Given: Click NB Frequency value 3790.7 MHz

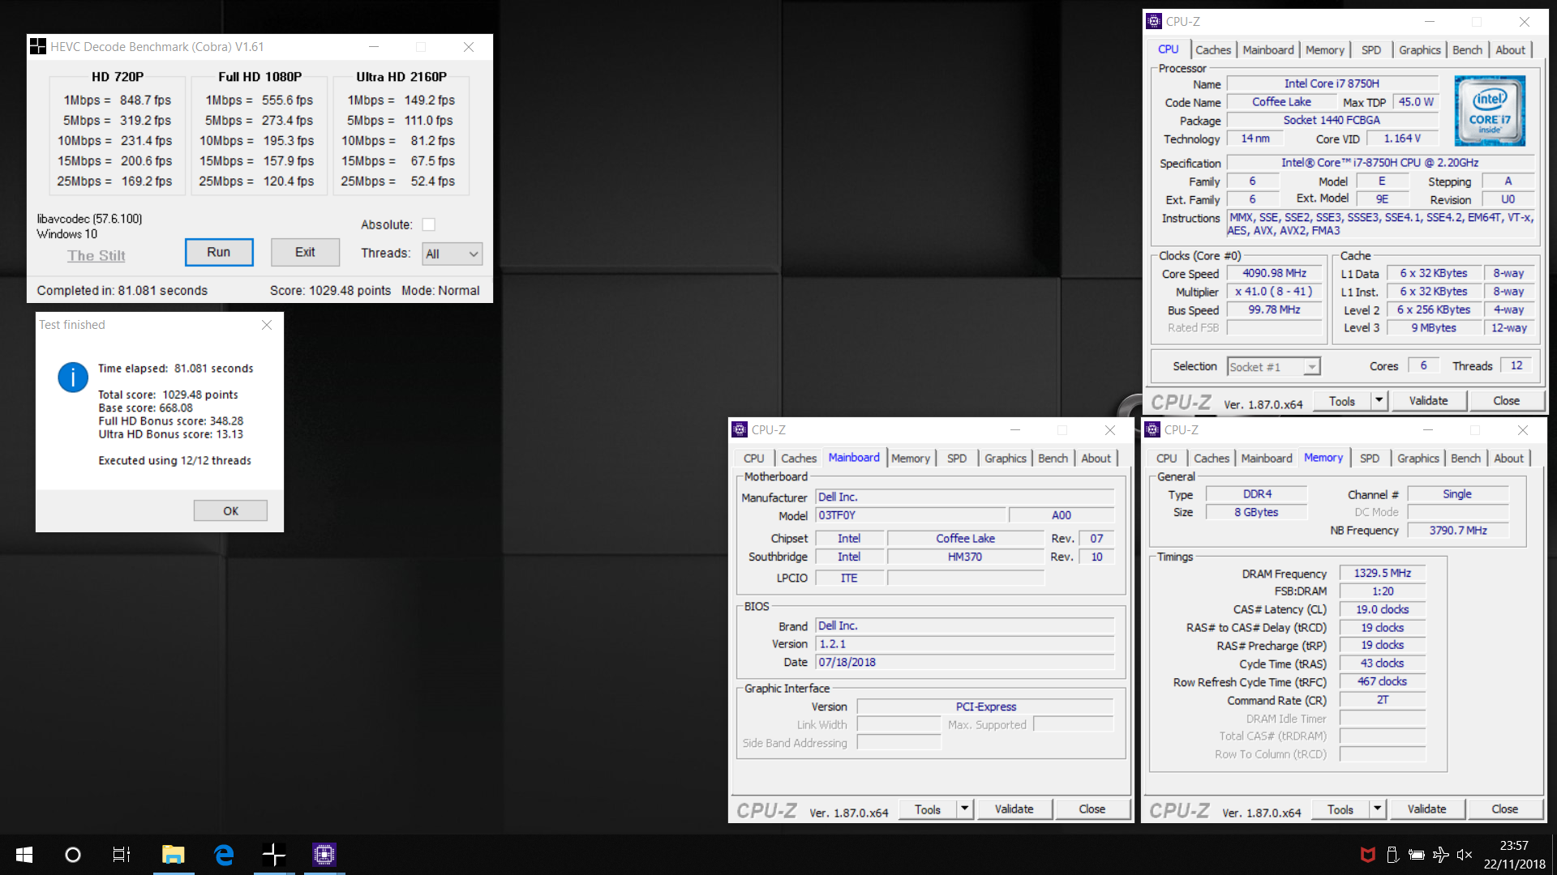Looking at the screenshot, I should pos(1457,530).
